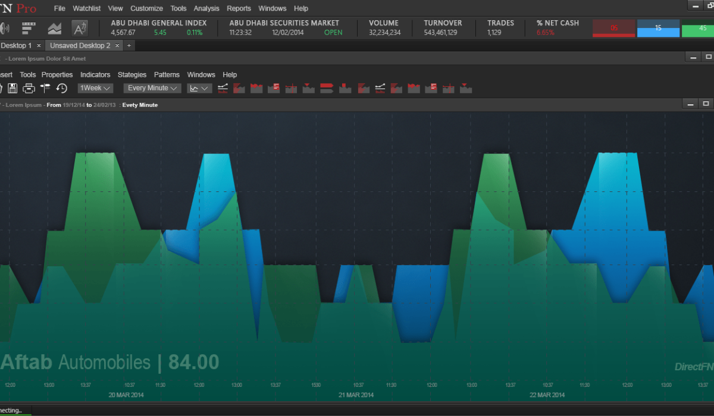Open the Every Minute interval dropdown
Screen dimensions: 714x416
coord(153,88)
